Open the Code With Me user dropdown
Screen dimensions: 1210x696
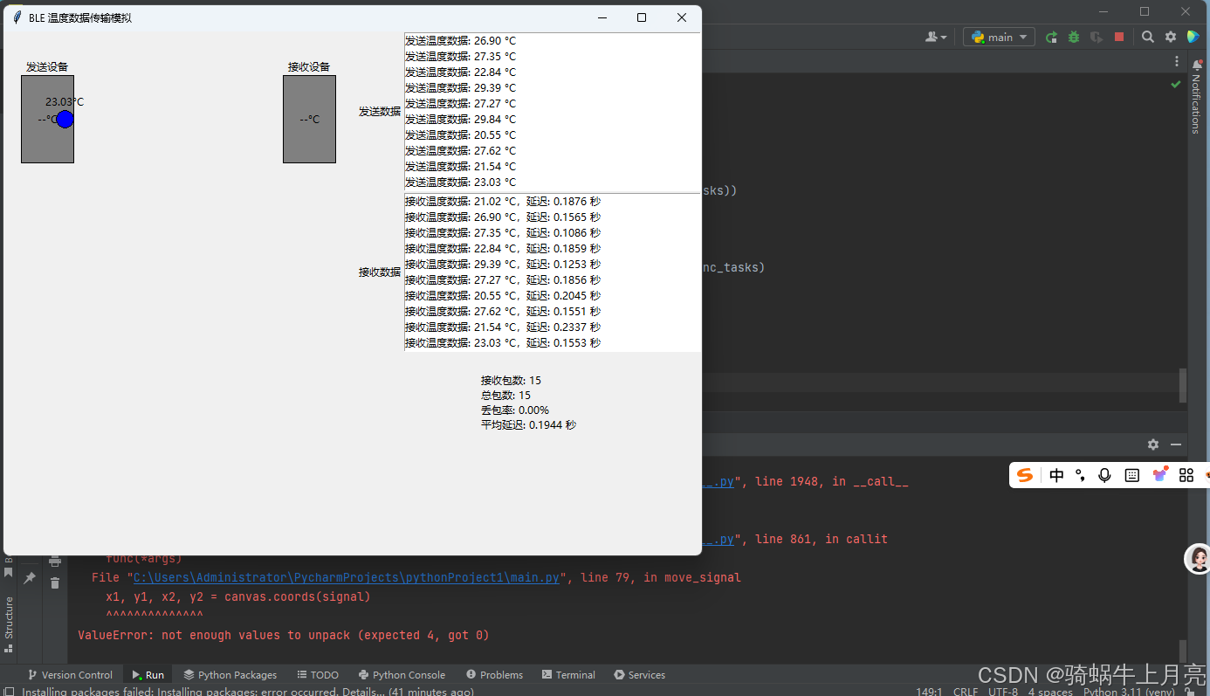point(936,37)
